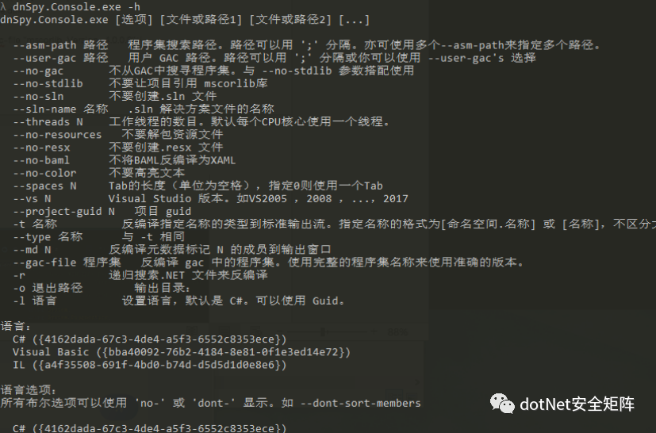This screenshot has height=433, width=656.
Task: Select the --project-guid N option
Action: point(63,212)
